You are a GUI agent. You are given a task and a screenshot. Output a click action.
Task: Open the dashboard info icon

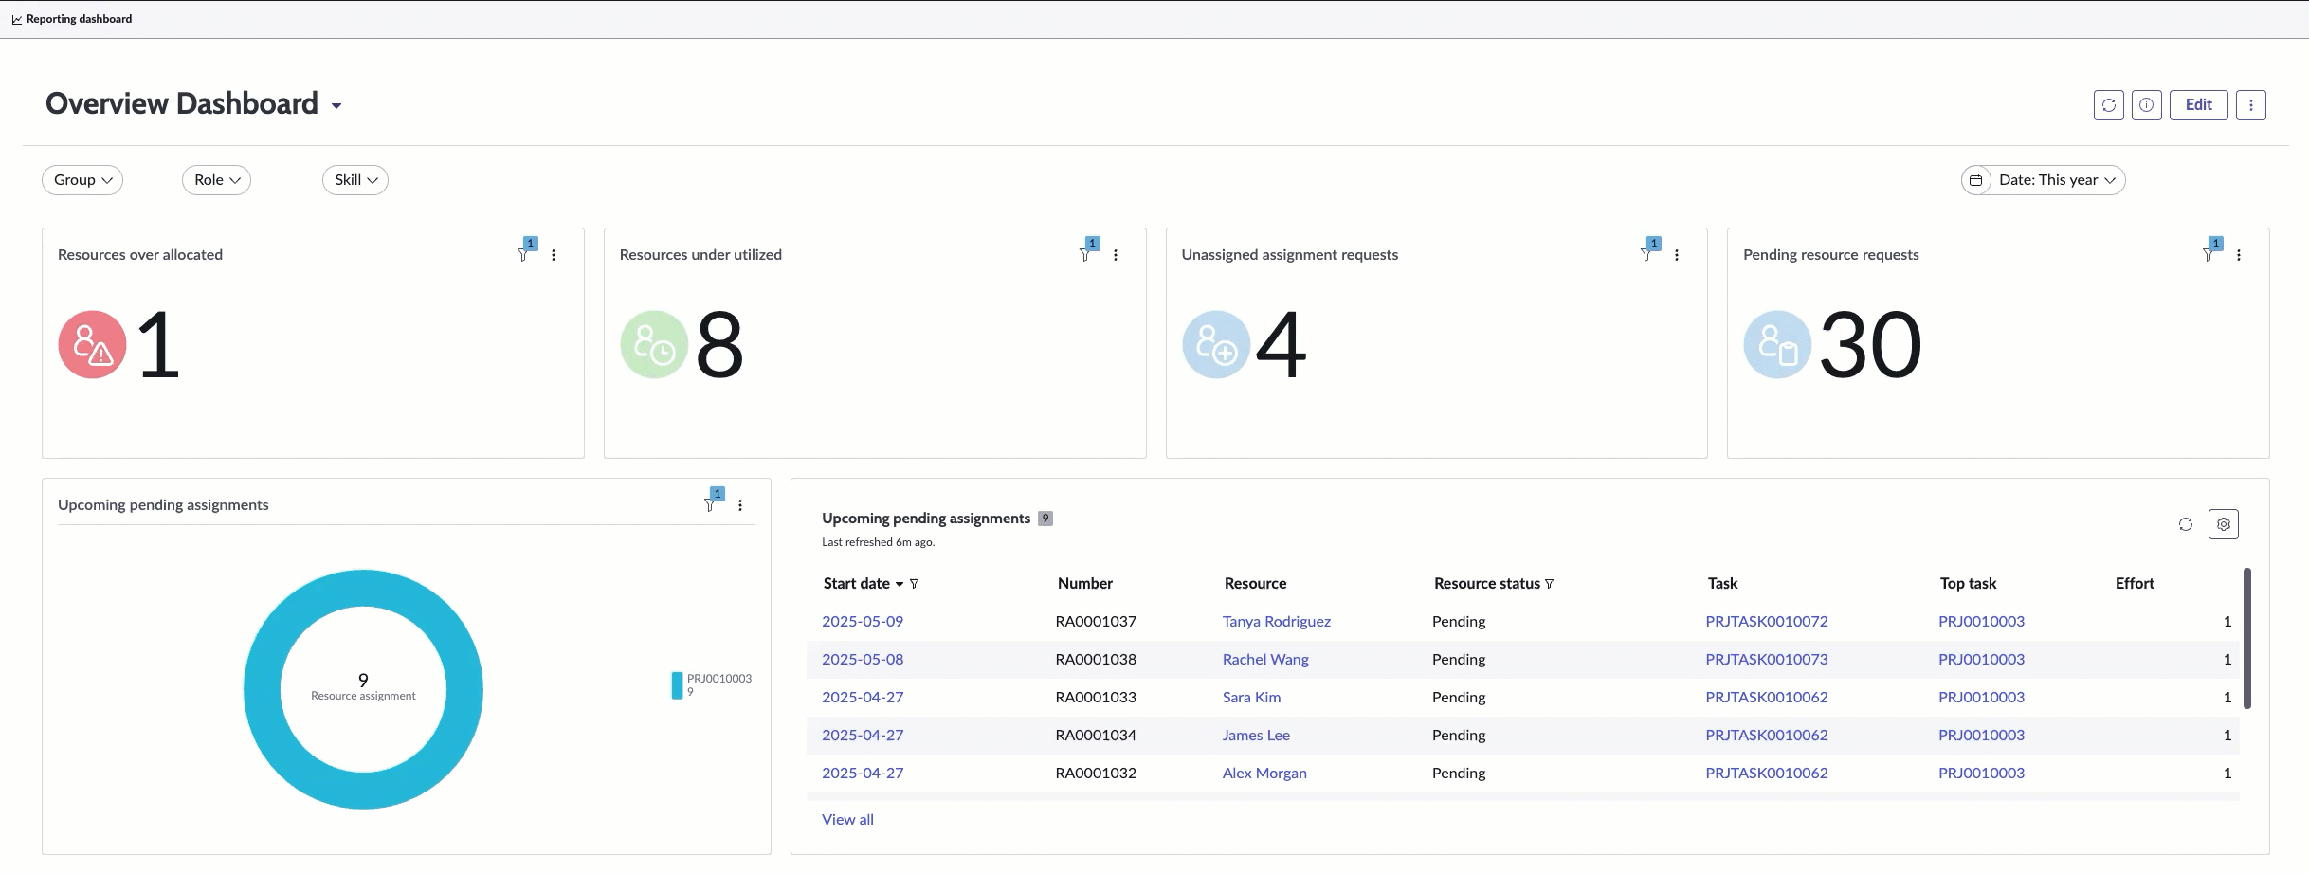click(2146, 105)
